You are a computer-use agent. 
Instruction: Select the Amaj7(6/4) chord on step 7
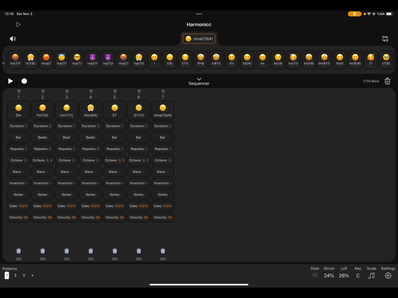163,110
